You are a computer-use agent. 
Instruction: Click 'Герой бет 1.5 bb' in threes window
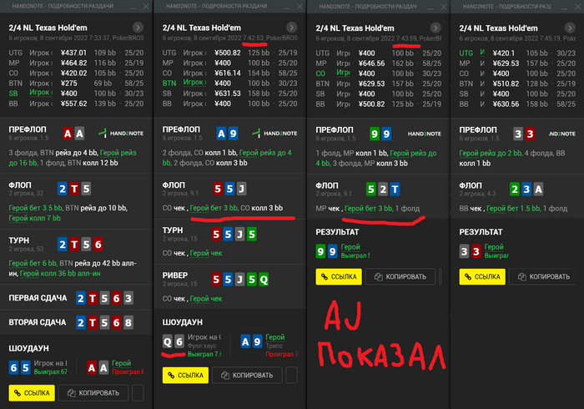[x=514, y=208]
